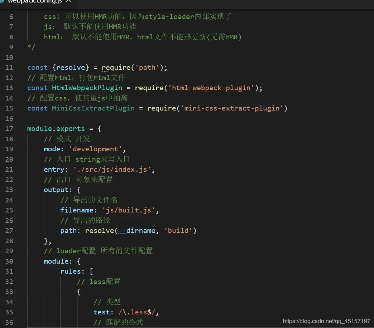Click the comment closing */ on line 9
Image resolution: width=374 pixels, height=328 pixels.
[x=31, y=47]
